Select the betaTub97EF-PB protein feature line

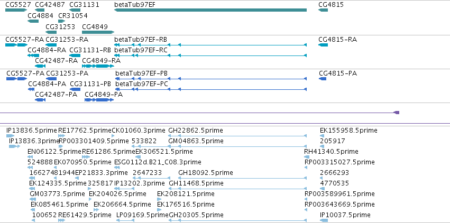(x=211, y=79)
